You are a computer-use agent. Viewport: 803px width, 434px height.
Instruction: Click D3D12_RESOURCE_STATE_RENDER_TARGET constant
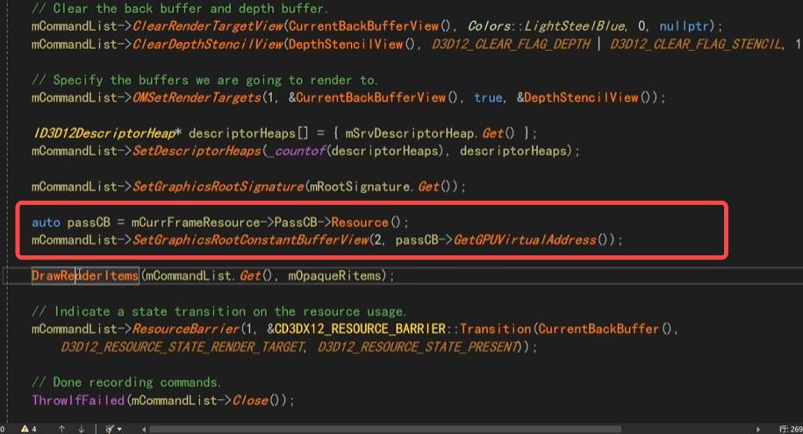(183, 347)
